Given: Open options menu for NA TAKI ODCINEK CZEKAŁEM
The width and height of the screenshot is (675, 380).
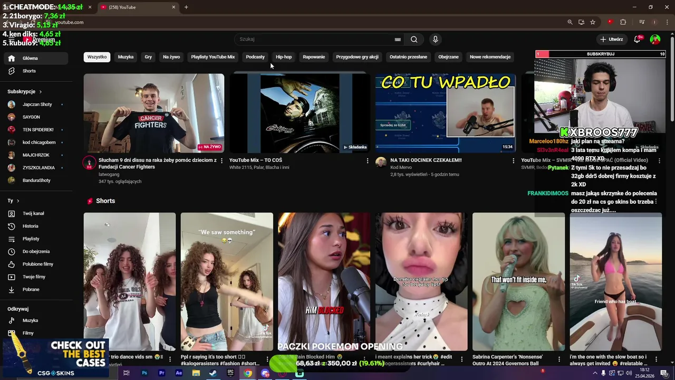Looking at the screenshot, I should click(x=514, y=160).
